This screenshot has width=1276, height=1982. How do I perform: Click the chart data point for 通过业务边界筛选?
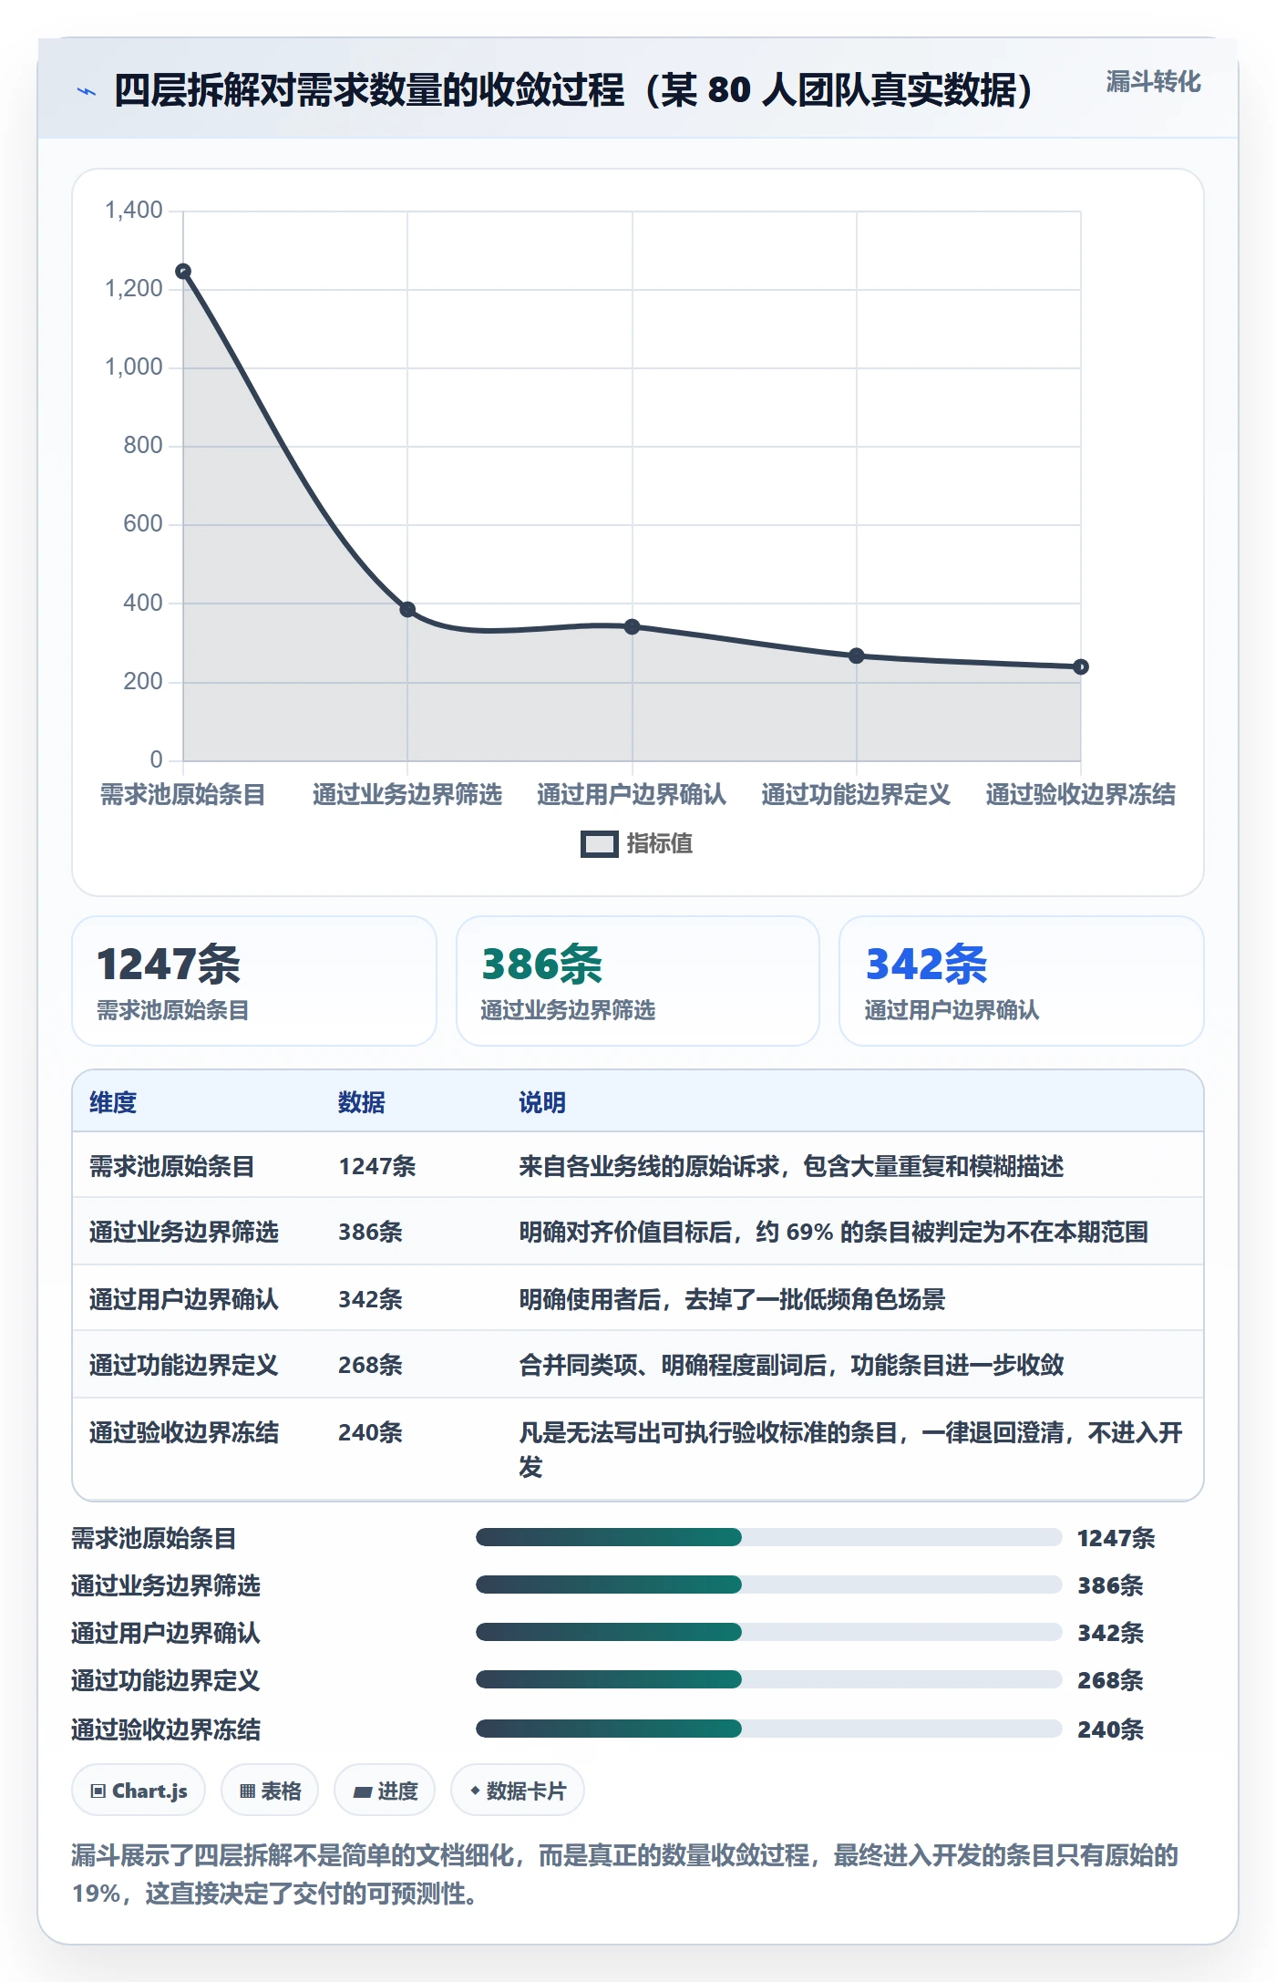(407, 609)
